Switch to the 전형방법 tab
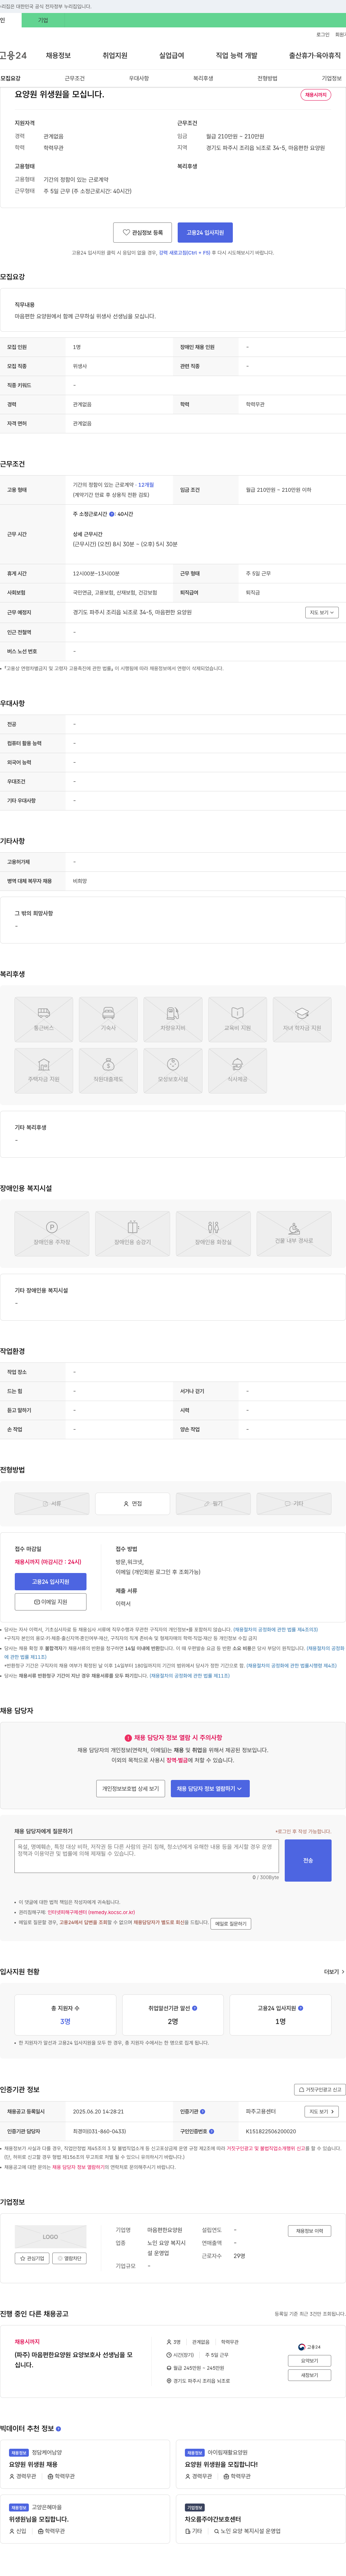This screenshot has width=346, height=2576. click(267, 78)
